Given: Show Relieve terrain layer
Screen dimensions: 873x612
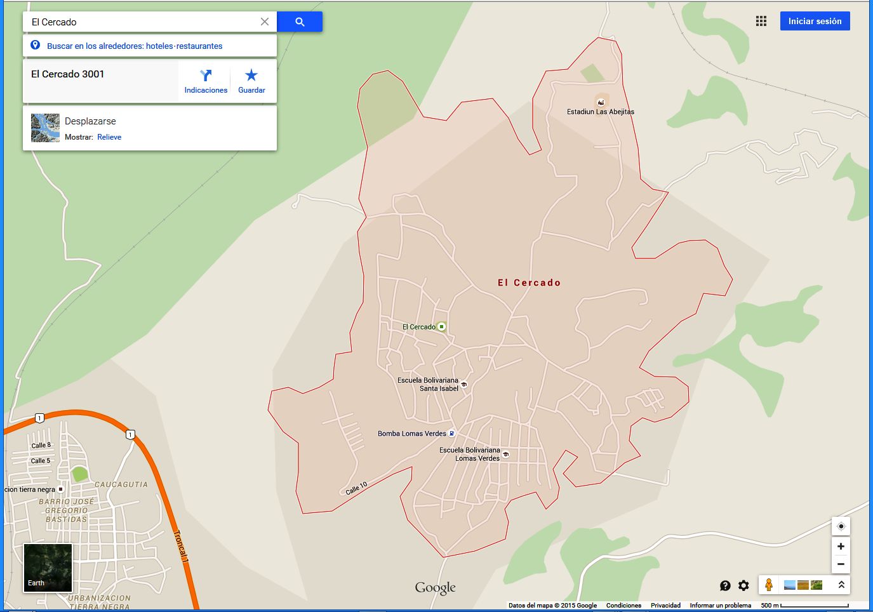Looking at the screenshot, I should [x=109, y=137].
